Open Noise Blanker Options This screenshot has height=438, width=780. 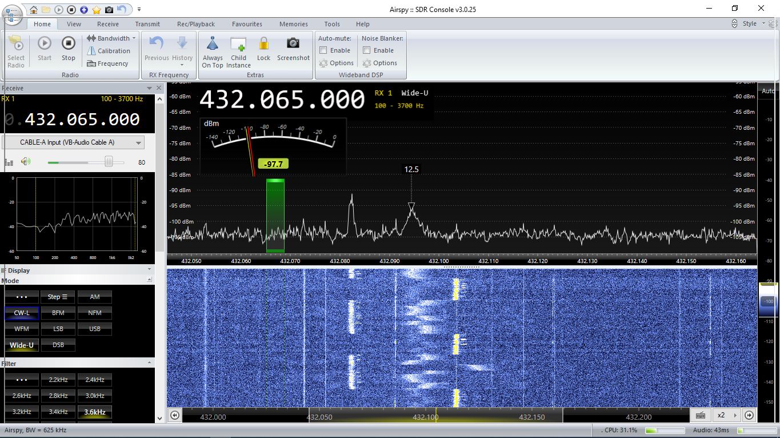[x=380, y=63]
